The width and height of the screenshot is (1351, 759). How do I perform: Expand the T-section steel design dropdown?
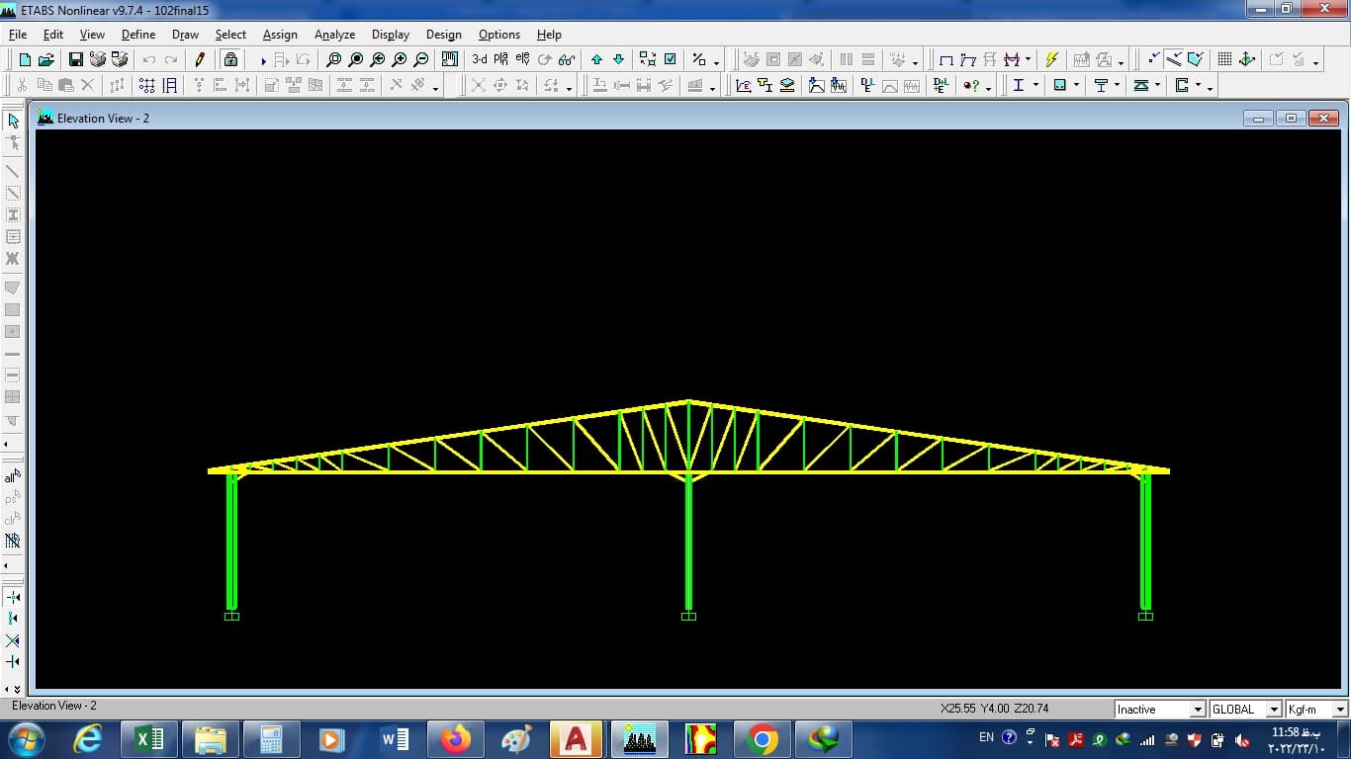coord(1118,85)
